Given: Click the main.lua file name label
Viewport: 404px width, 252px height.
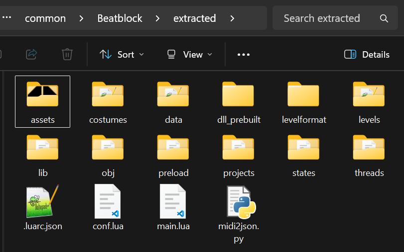Looking at the screenshot, I should (x=173, y=226).
